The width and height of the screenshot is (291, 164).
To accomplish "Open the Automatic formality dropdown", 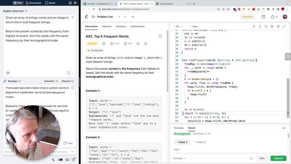I will coord(51,81).
